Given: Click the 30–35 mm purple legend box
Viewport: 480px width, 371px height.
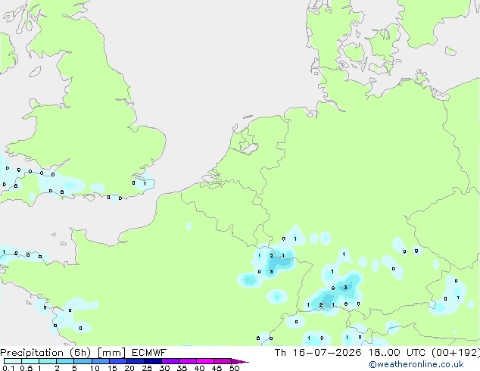Looking at the screenshot, I should coord(170,361).
